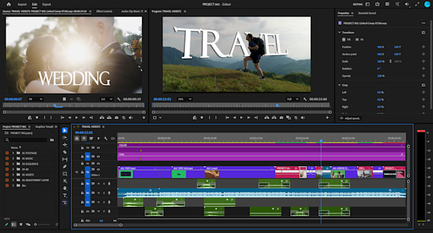
Task: Click the Program monitor button editor plus
Action: click(x=327, y=118)
